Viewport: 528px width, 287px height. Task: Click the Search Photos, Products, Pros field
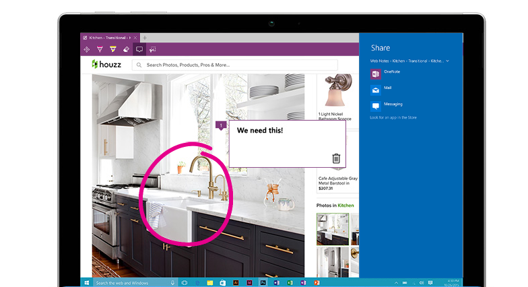[234, 65]
